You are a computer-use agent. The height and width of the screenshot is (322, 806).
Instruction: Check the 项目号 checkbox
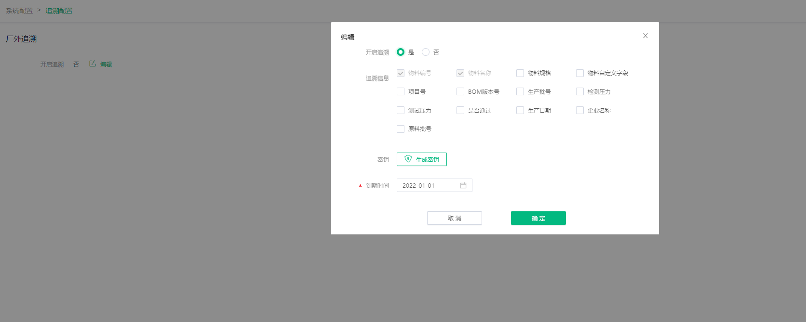(401, 91)
